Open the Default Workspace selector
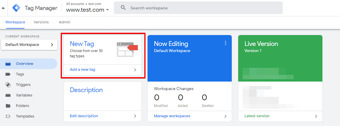This screenshot has height=126, width=340. point(29,45)
